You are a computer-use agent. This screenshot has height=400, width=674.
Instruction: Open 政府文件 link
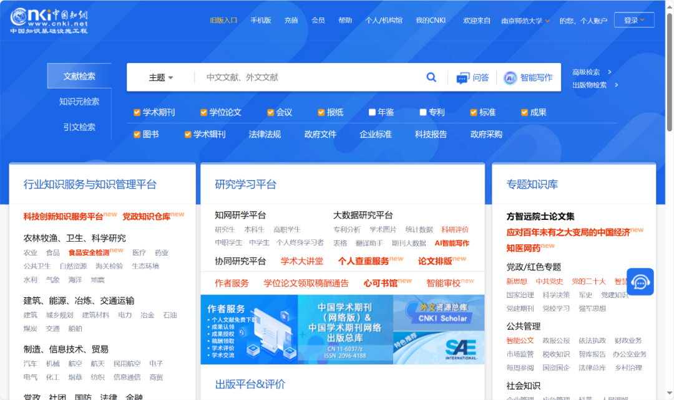pos(320,135)
